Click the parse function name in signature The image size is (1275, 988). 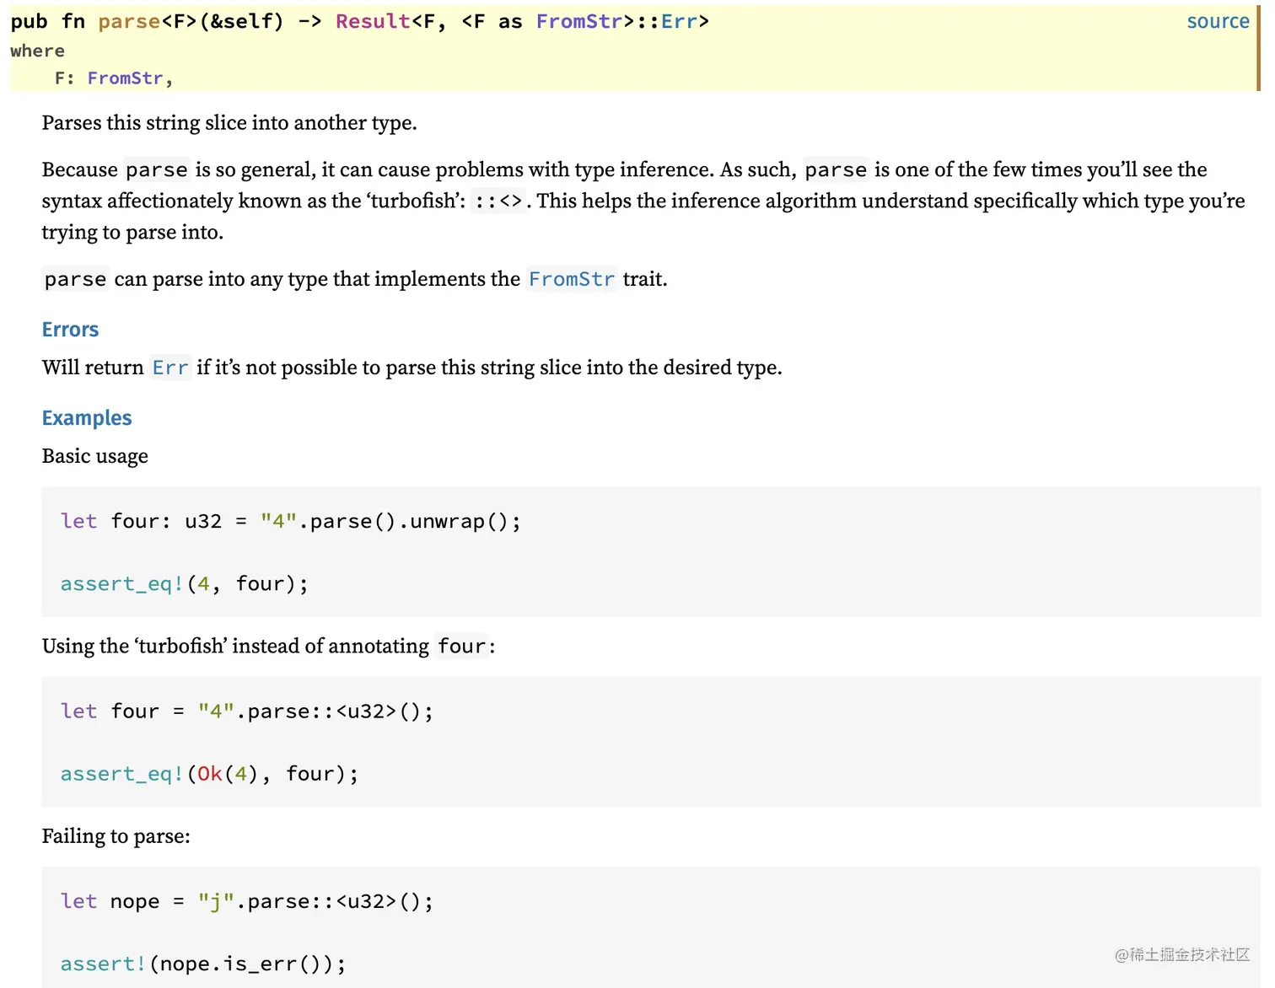click(129, 21)
